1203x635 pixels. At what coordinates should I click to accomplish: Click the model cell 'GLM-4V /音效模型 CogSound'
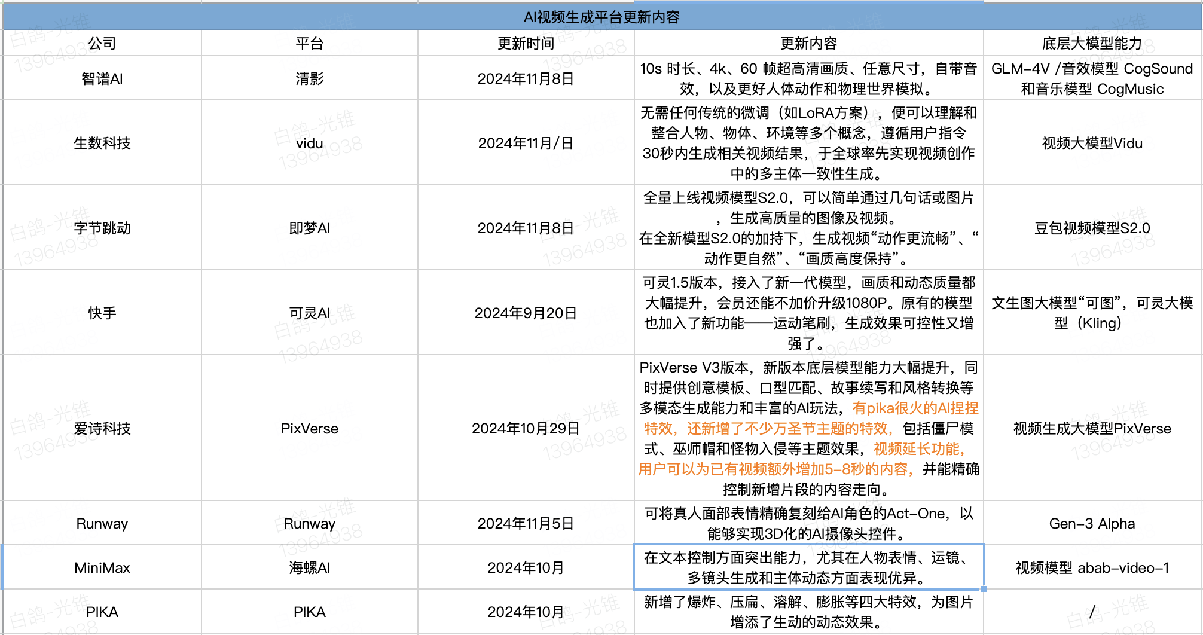tap(1092, 78)
